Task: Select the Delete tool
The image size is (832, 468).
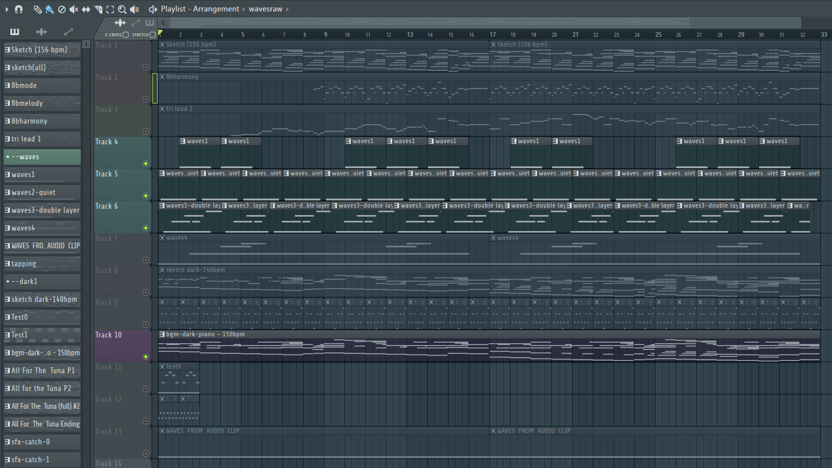Action: click(x=62, y=9)
